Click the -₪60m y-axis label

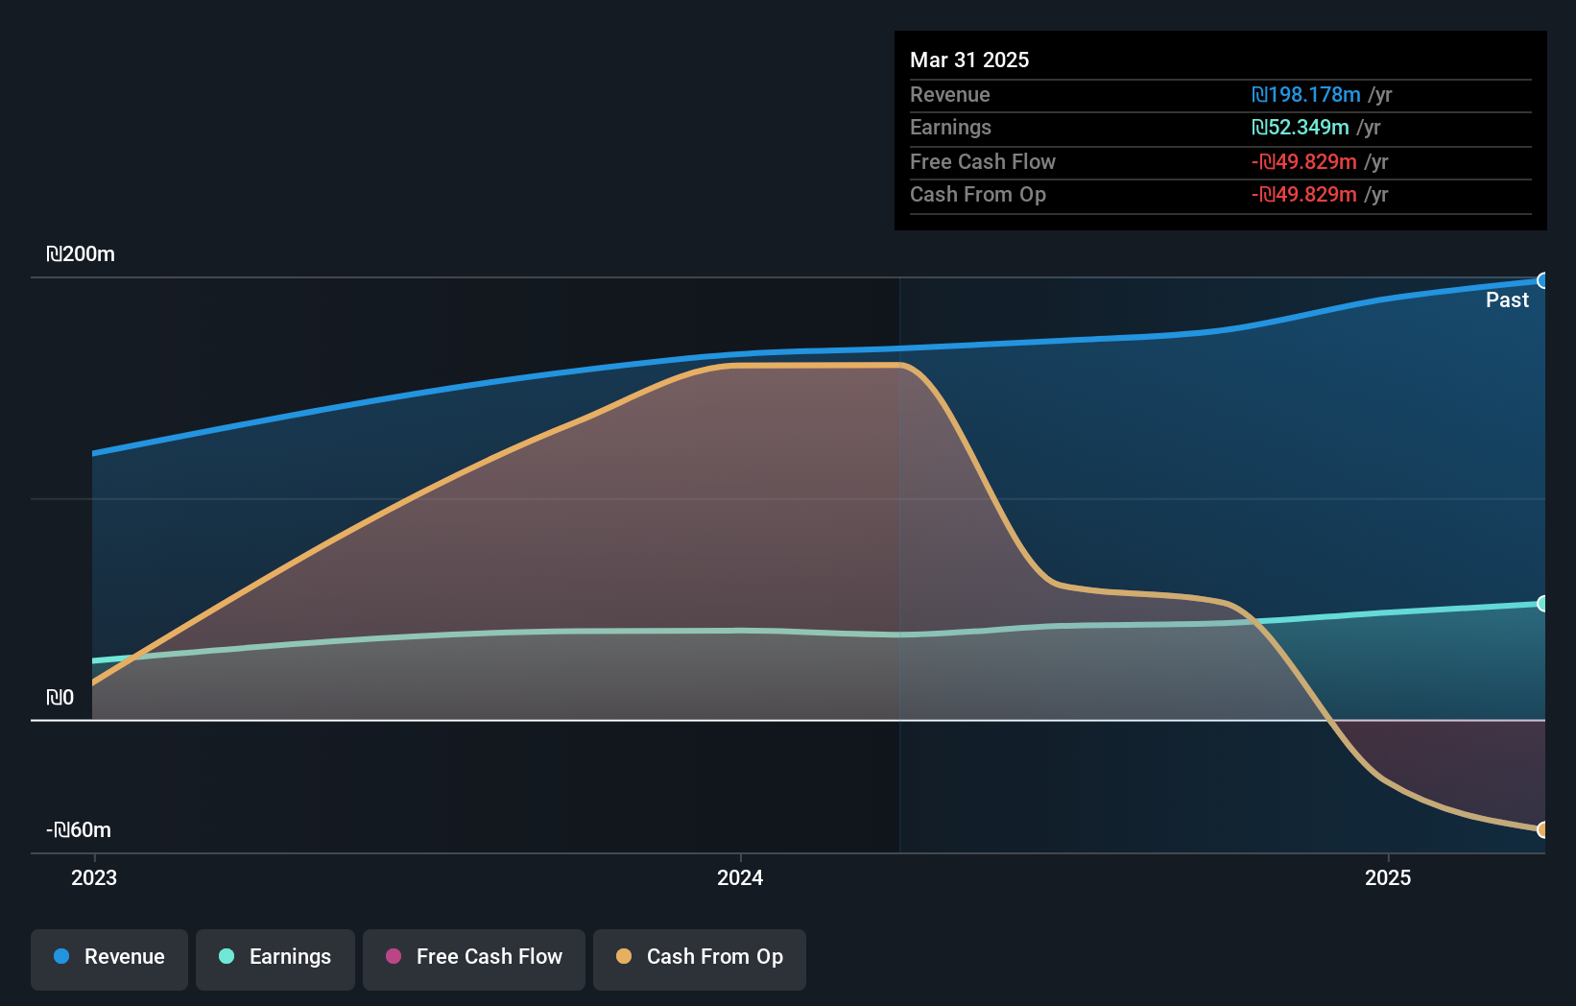79,830
